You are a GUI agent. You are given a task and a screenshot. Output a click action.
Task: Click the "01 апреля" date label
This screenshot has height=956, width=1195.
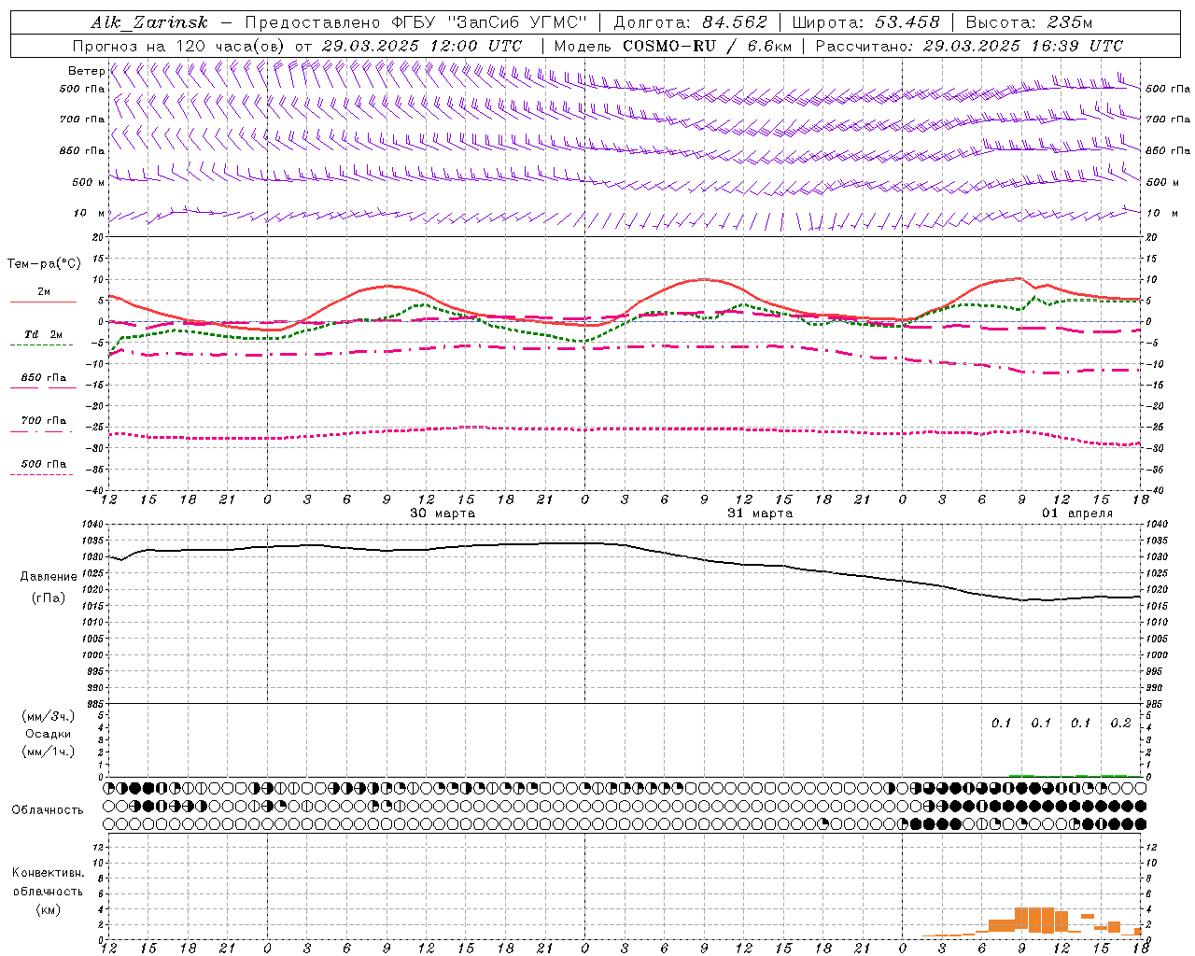1077,513
